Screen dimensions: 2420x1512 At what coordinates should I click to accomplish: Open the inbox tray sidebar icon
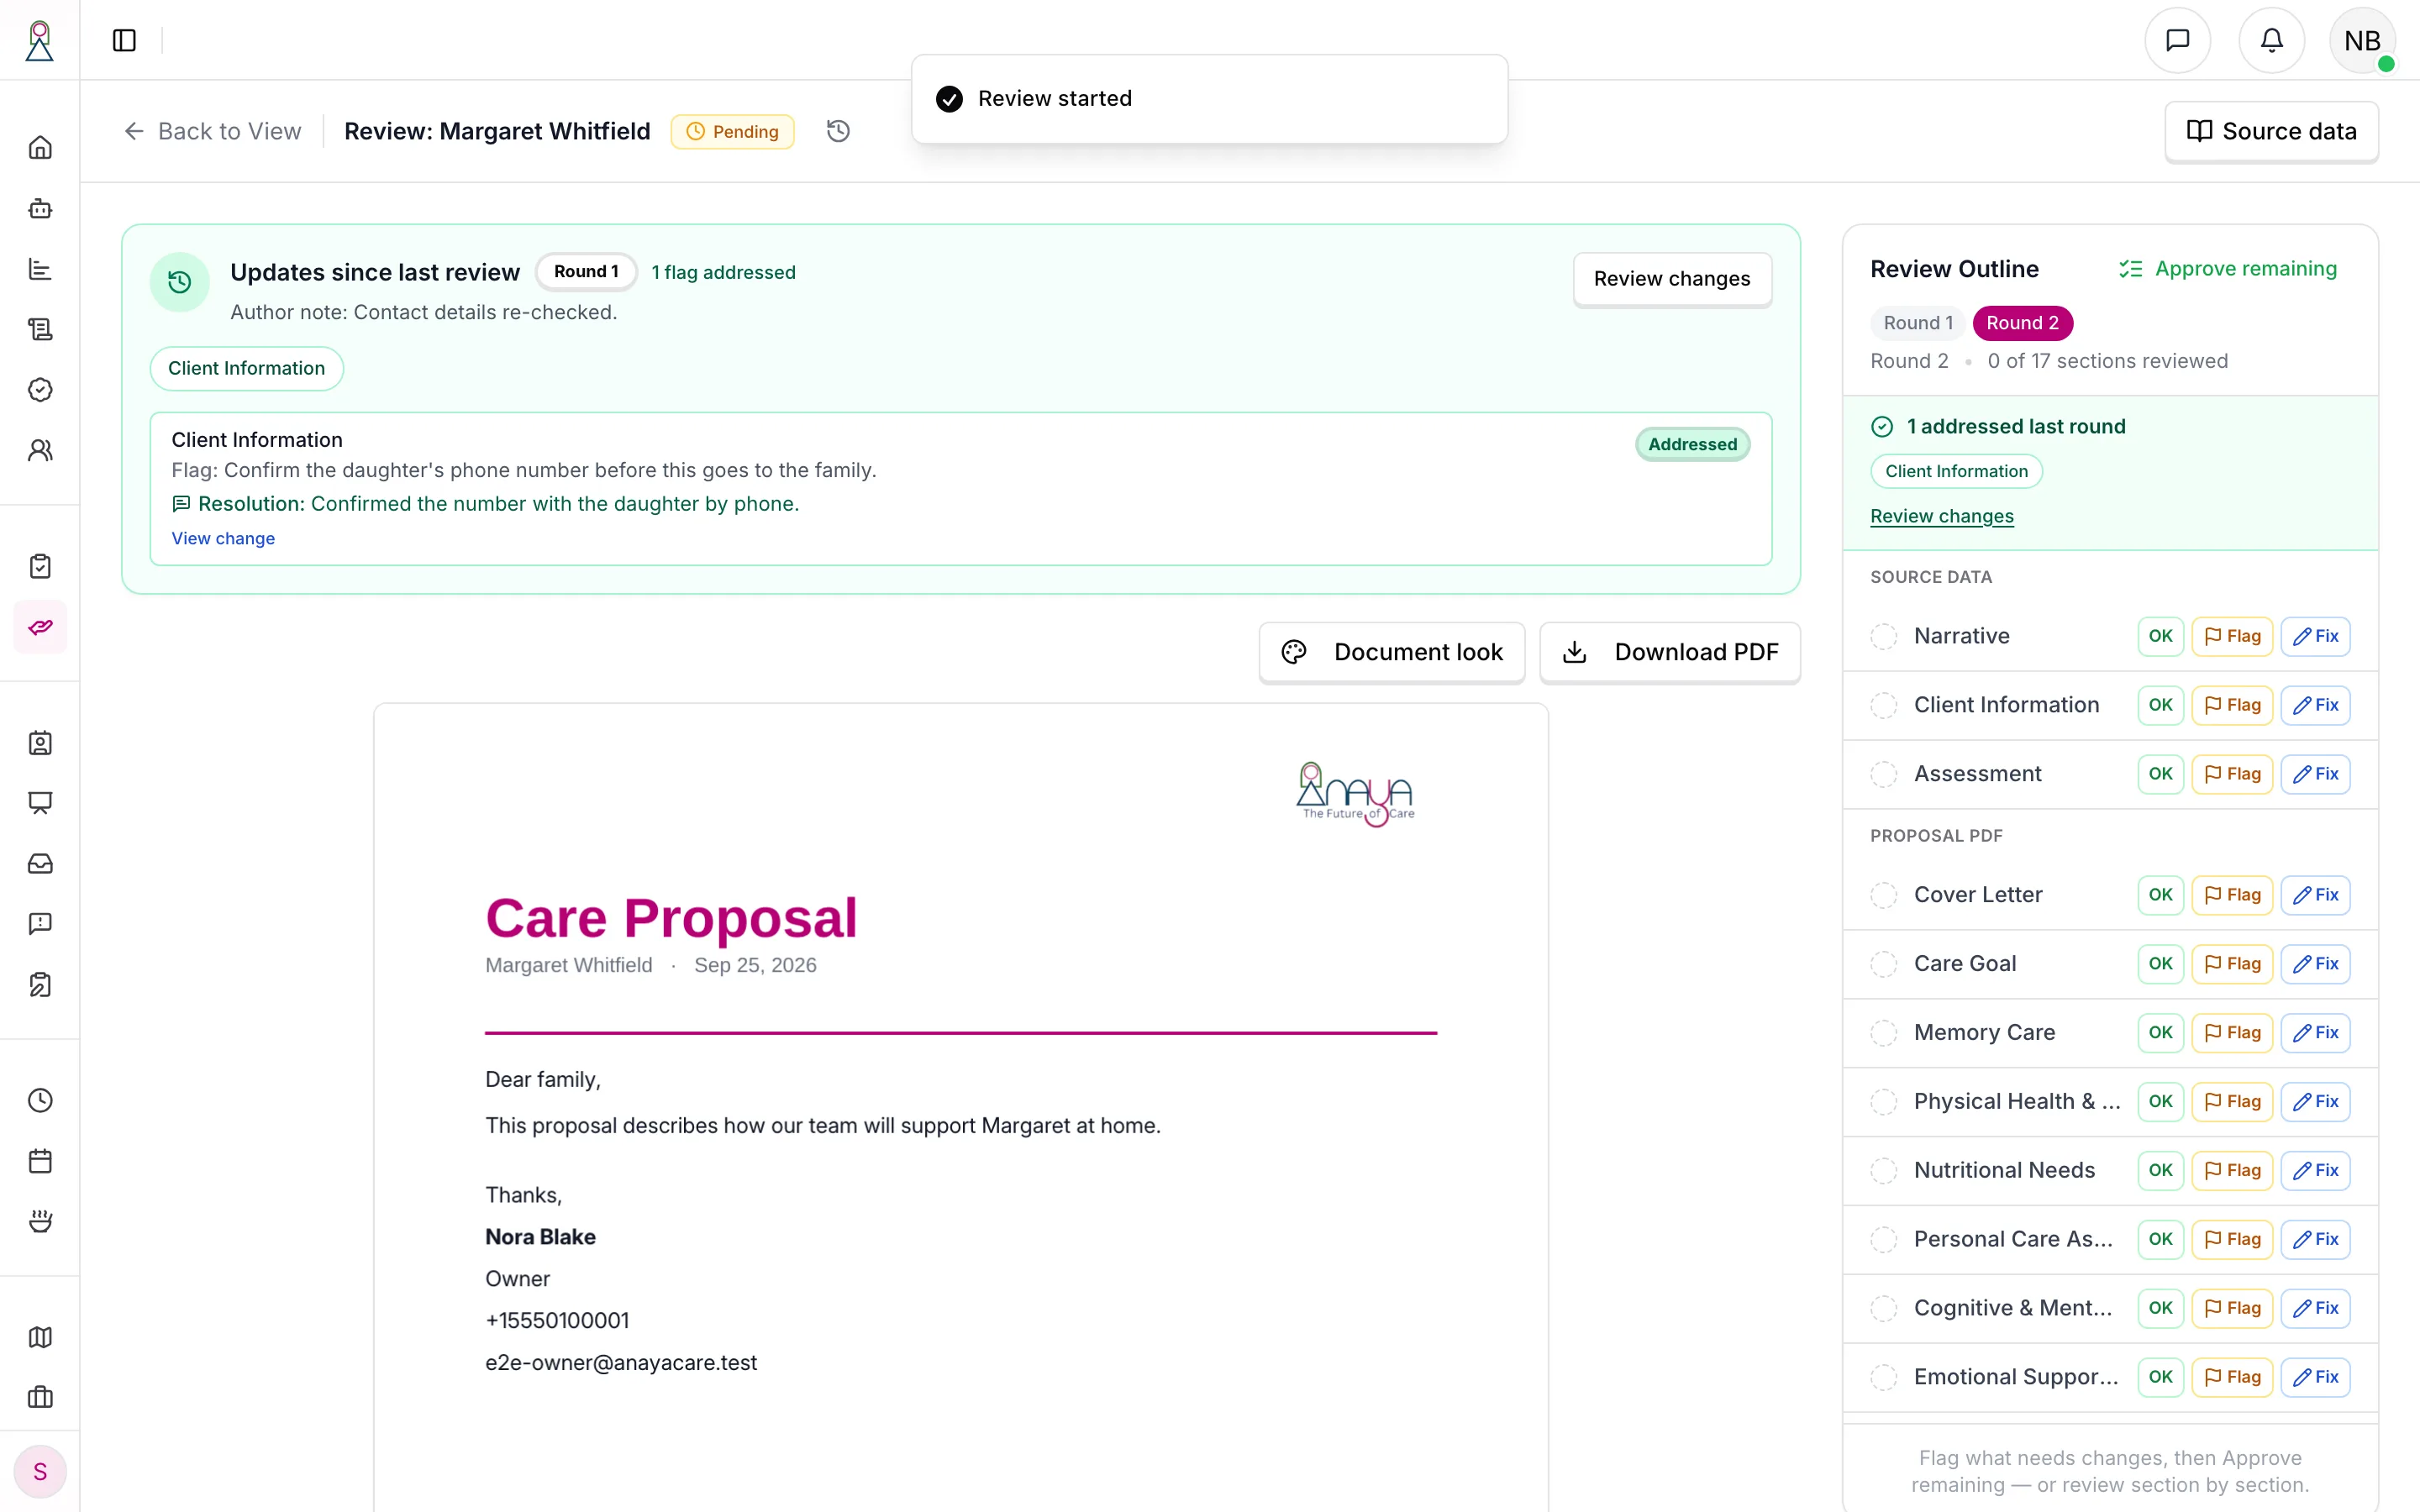coord(40,863)
